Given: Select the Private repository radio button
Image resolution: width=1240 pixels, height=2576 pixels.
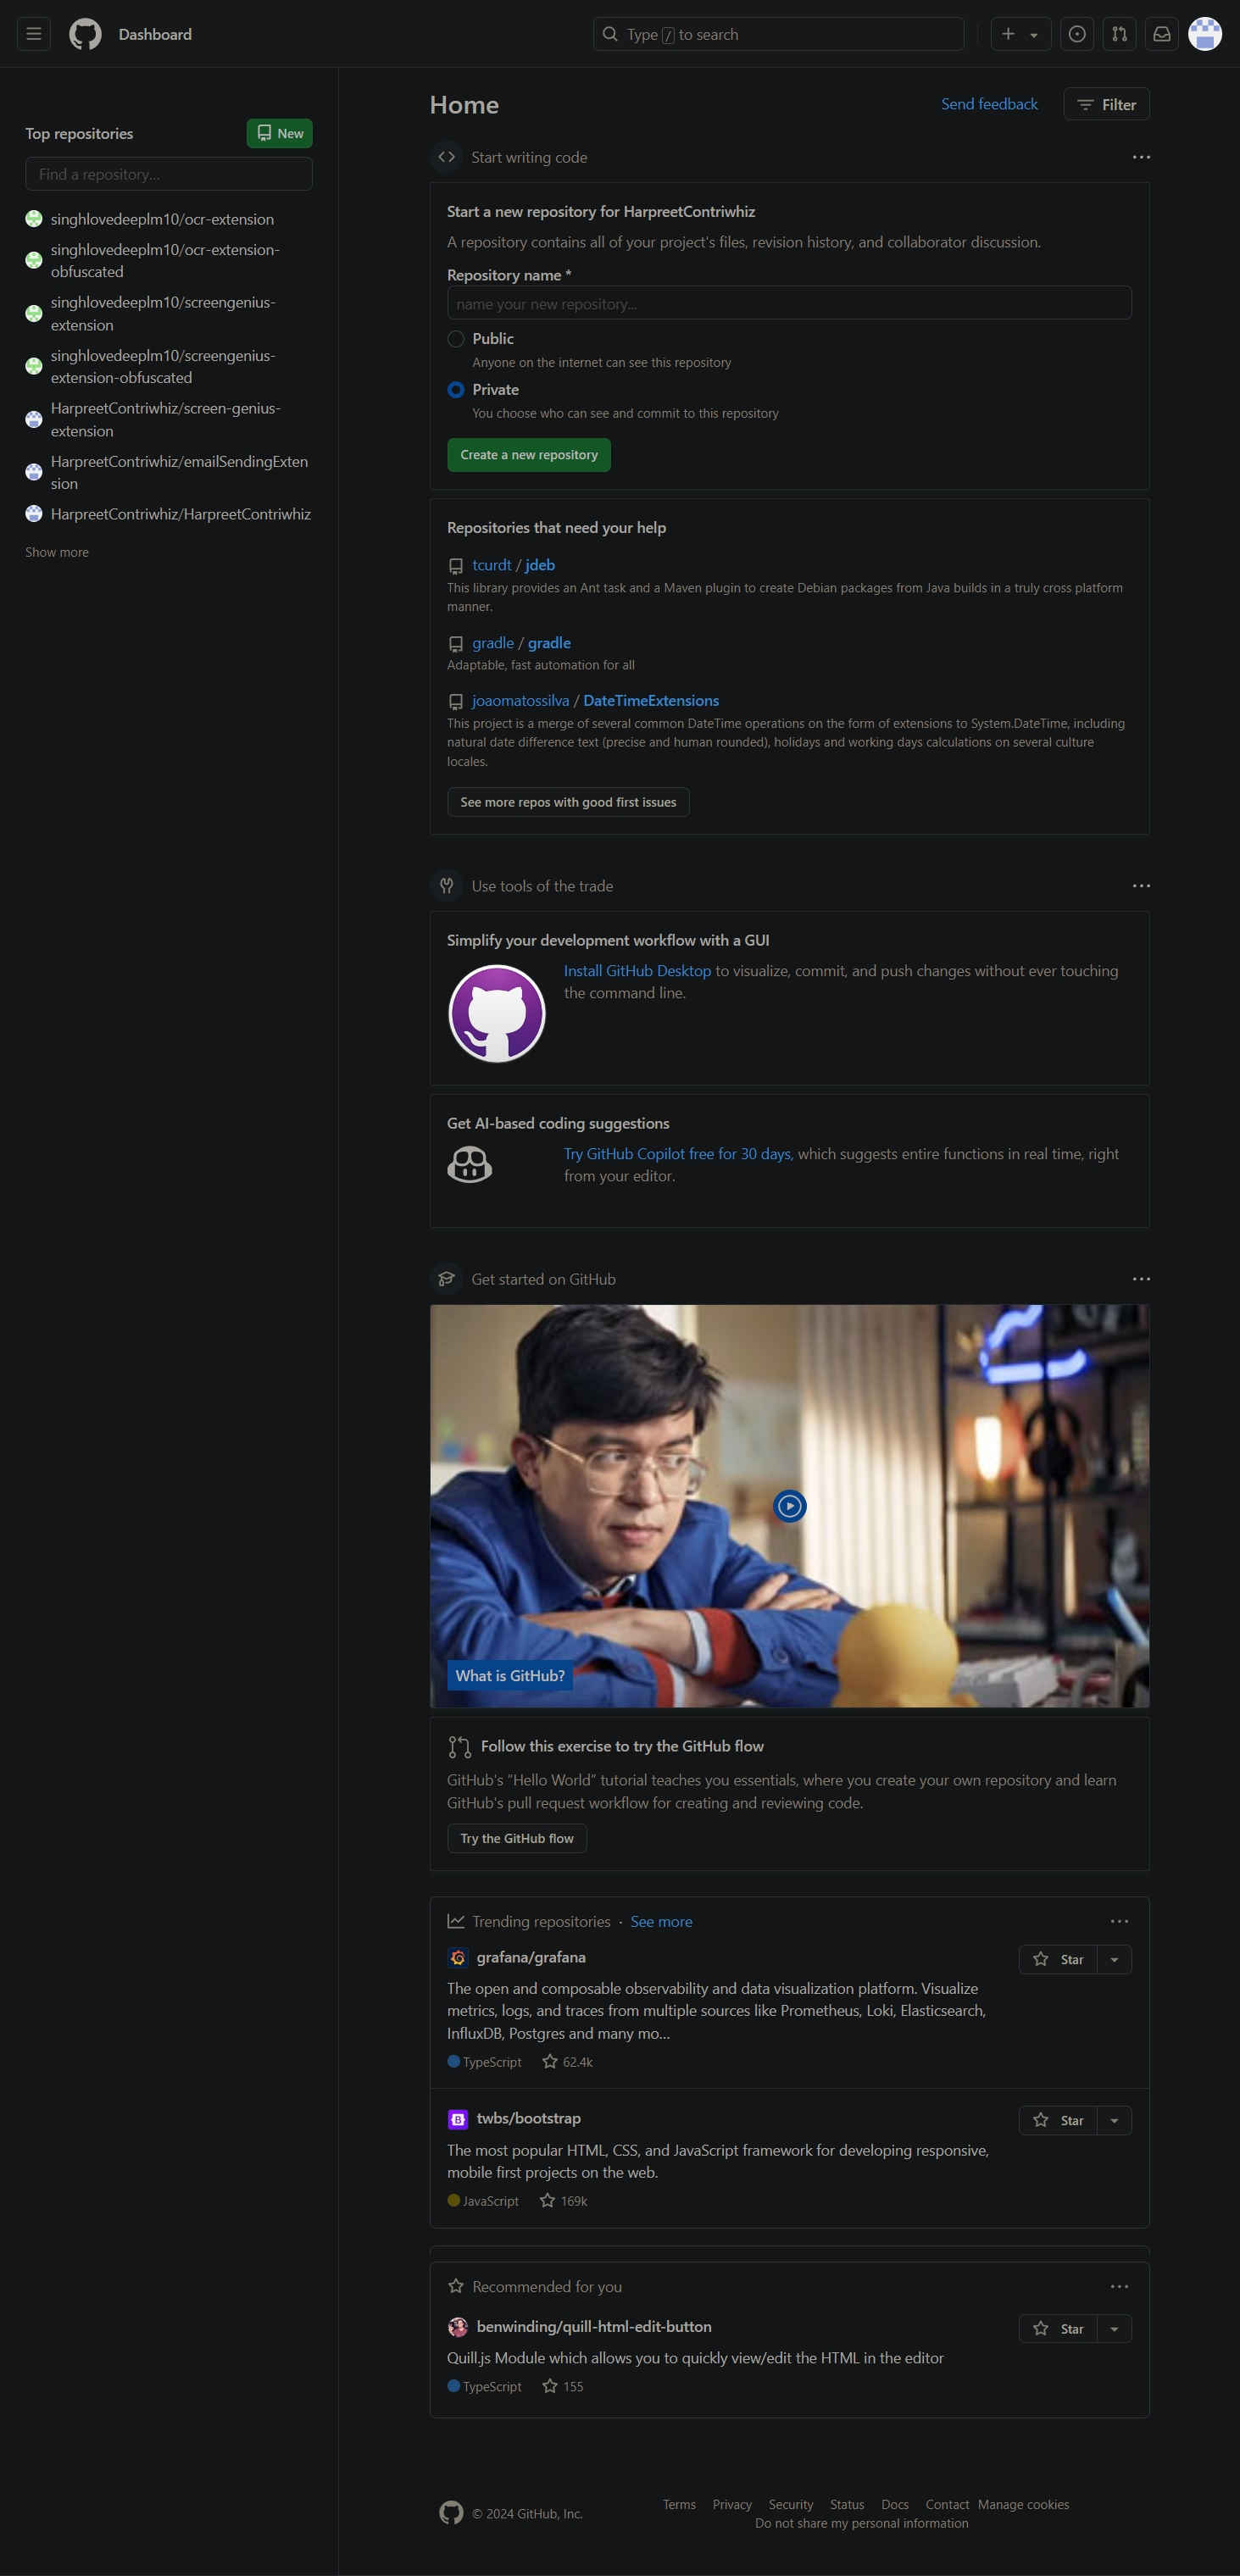Looking at the screenshot, I should point(456,390).
